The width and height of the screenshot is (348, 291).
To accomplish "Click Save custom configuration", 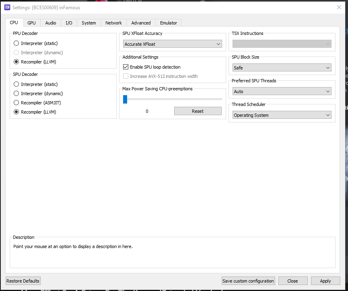I will 248,281.
